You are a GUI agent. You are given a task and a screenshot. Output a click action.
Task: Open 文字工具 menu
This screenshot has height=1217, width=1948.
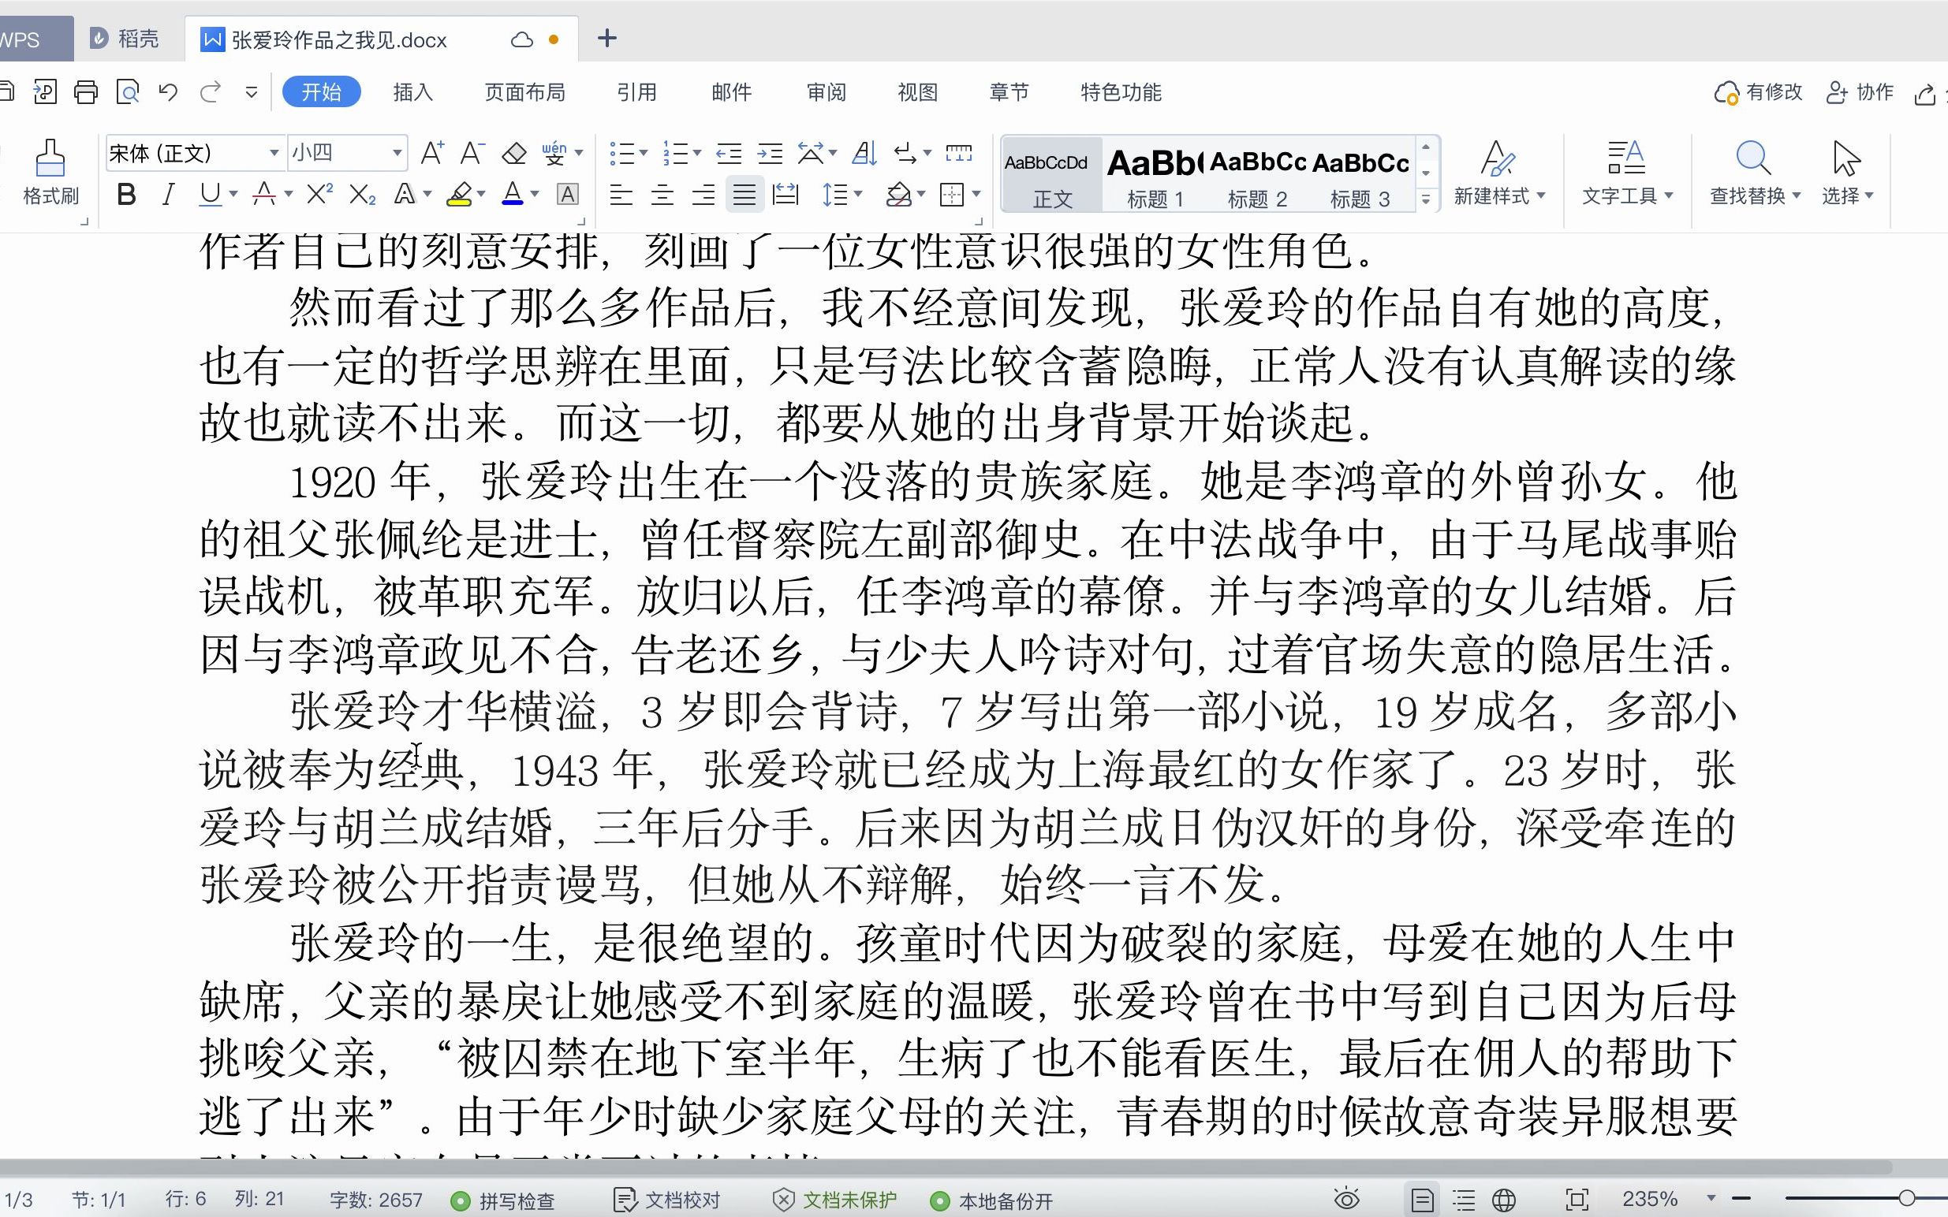[x=1627, y=173]
